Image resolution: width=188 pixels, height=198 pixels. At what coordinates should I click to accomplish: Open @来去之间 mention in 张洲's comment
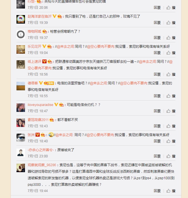pos(64,135)
